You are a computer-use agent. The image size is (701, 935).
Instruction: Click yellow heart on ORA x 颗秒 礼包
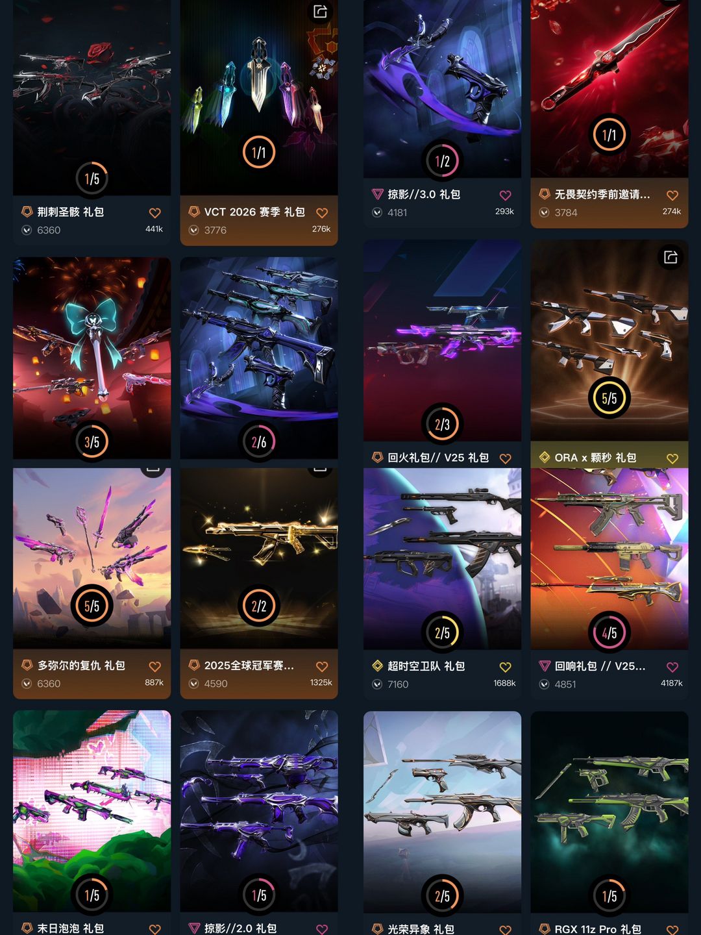point(672,459)
